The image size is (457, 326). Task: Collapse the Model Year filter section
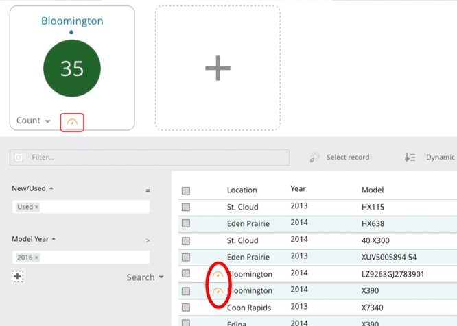54,239
